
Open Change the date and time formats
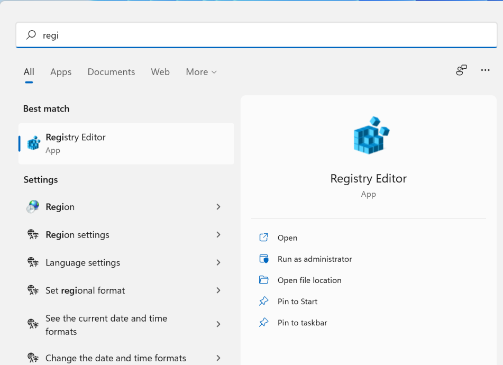[126, 358]
